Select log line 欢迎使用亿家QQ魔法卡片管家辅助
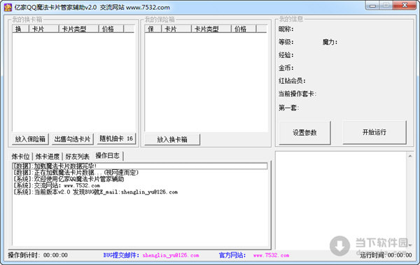Screen dimensions: 420x265 tap(140, 179)
